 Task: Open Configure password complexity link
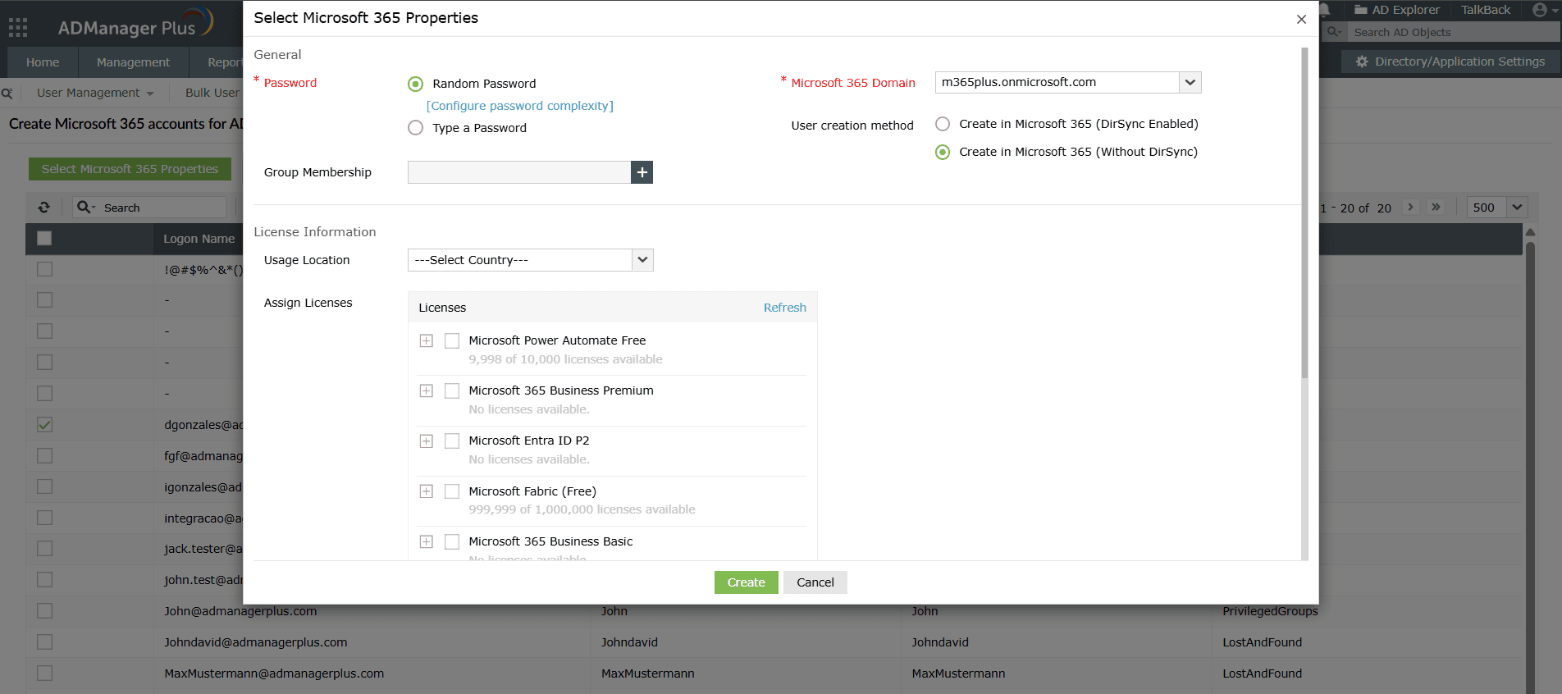[519, 106]
